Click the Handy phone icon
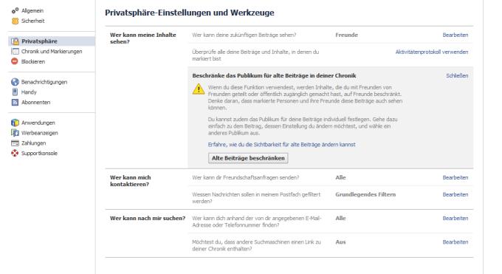502x274 pixels. coord(15,92)
